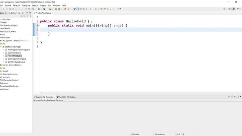Click the New Java Package icon

pyautogui.click(x=56, y=9)
